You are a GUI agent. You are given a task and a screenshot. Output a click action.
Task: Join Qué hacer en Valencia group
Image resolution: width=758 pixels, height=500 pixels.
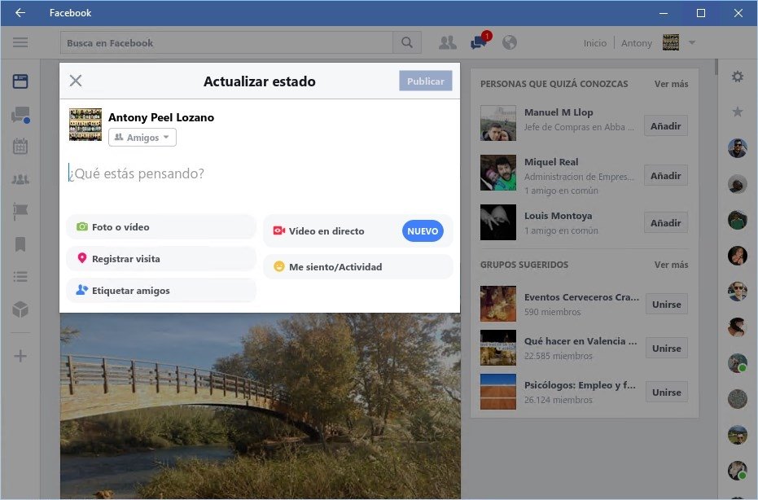tap(667, 349)
